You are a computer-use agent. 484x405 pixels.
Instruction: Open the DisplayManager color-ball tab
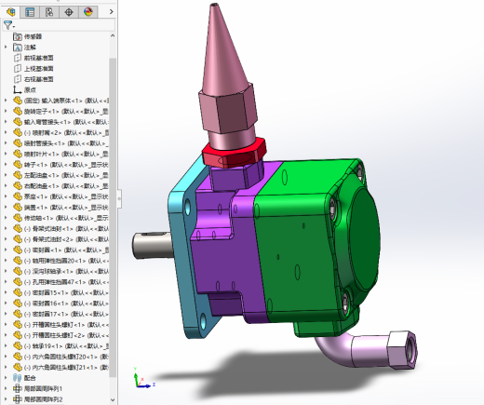[88, 12]
